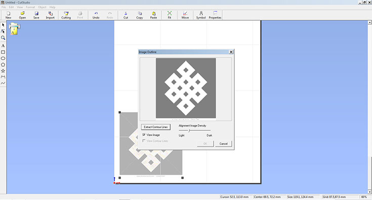
Task: Start cutting with the Cutting icon
Action: pos(66,15)
